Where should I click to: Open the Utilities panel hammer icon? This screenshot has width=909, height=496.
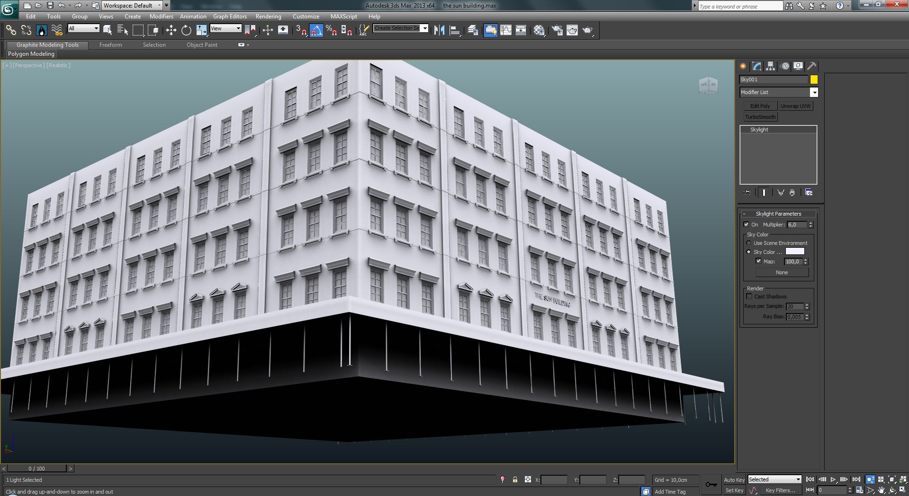pyautogui.click(x=811, y=66)
